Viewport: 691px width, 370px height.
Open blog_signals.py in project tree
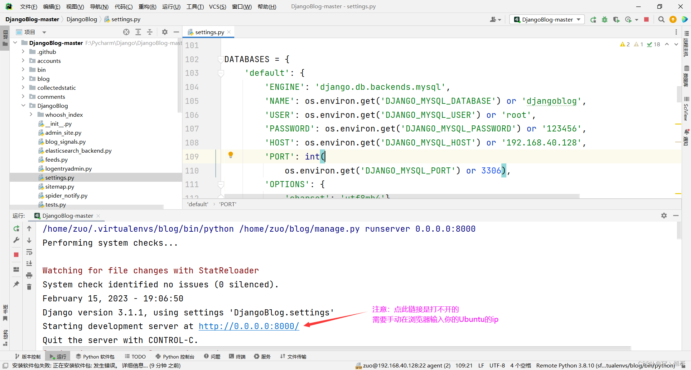click(66, 142)
